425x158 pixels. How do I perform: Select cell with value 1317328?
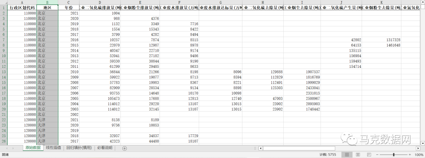pos(381,40)
